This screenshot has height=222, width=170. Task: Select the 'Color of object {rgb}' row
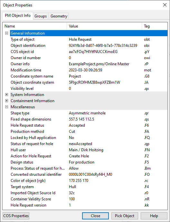coord(89,181)
